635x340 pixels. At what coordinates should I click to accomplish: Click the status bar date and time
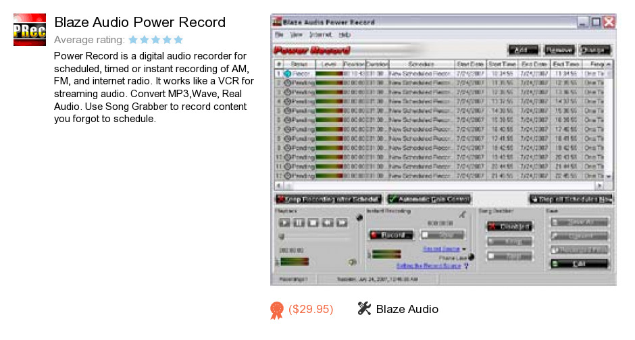377,279
